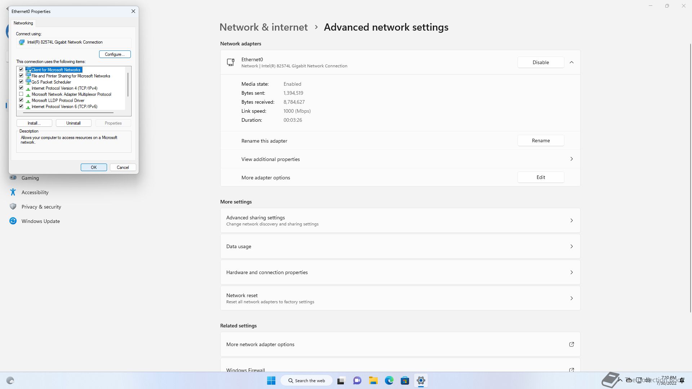Click the Gaming controller icon

[x=13, y=178]
